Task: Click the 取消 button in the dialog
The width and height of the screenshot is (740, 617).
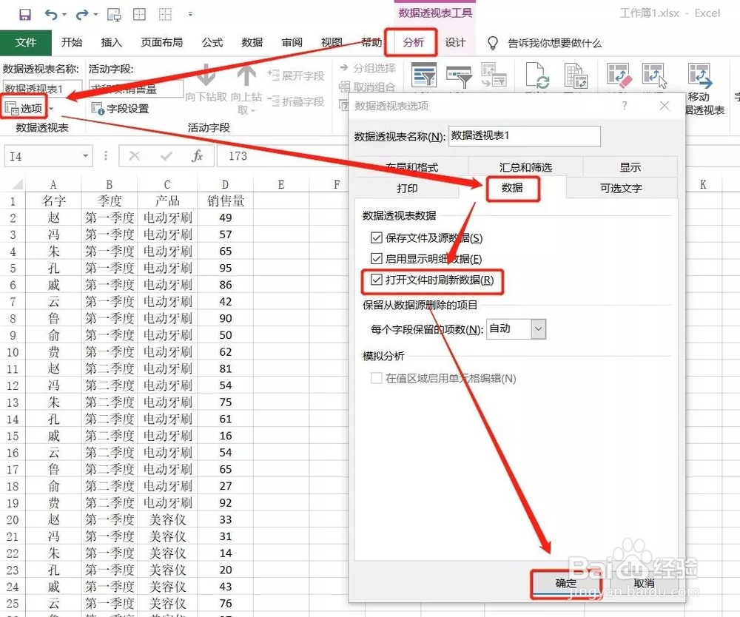Action: pos(644,584)
